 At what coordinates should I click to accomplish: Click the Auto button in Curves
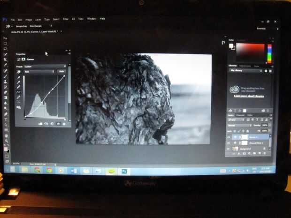click(x=61, y=71)
